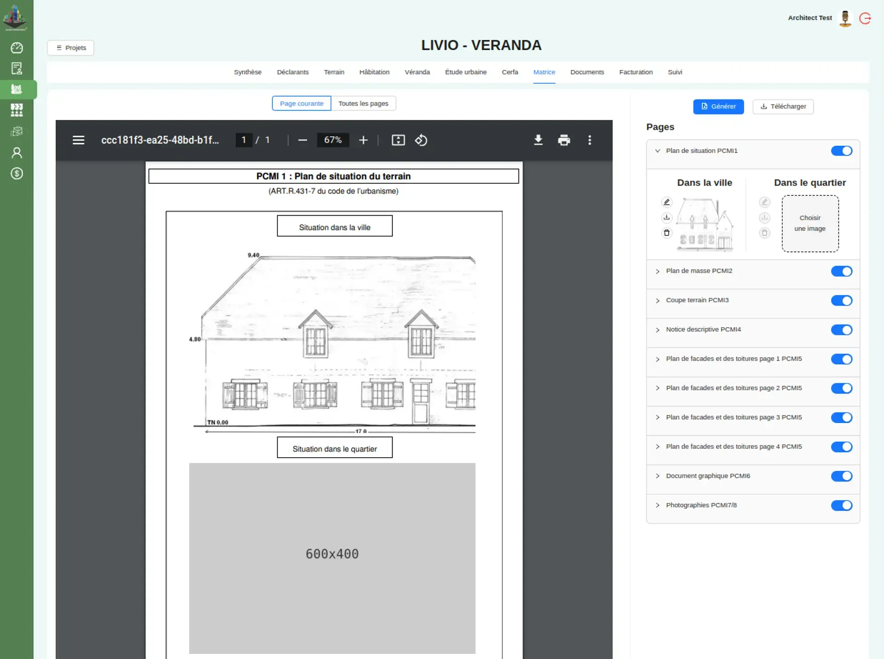Image resolution: width=884 pixels, height=659 pixels.
Task: Expand the Coupe terrain PCMI3 section
Action: [x=657, y=300]
